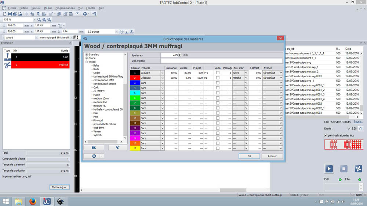Click the Open folder toolbar icon
367x206 pixels.
15,14
